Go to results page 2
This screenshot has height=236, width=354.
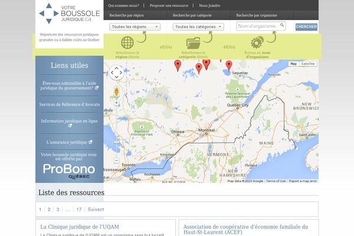(x=49, y=209)
